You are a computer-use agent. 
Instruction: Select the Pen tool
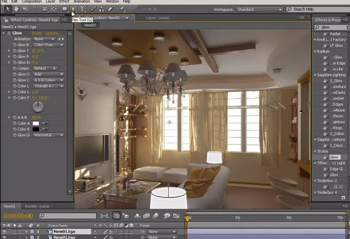(x=74, y=9)
